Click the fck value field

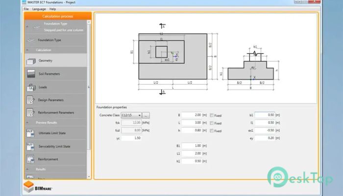(131, 122)
